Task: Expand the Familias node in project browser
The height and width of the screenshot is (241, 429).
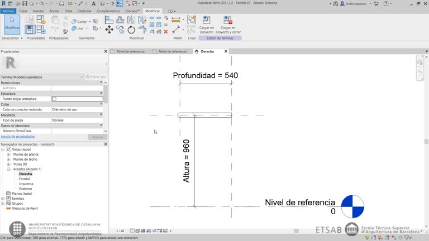Action: 3,199
